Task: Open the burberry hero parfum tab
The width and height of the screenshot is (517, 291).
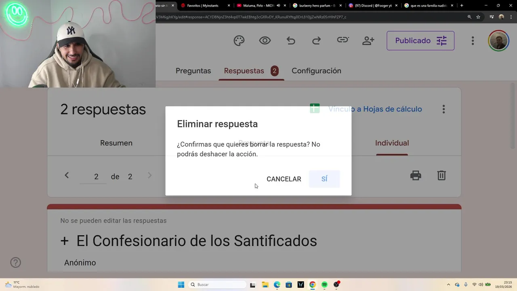Action: [x=314, y=6]
